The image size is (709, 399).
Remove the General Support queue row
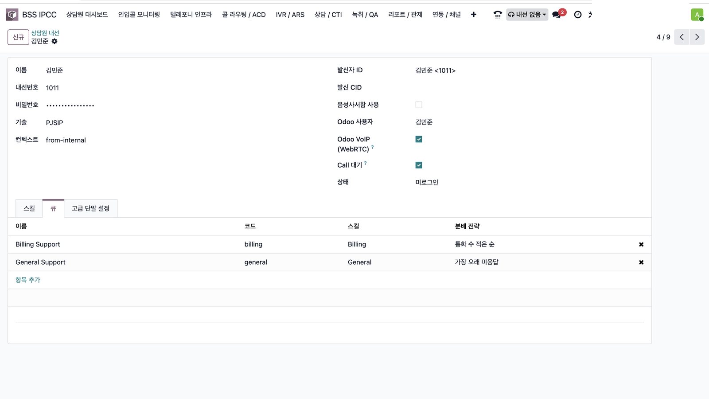coord(641,262)
